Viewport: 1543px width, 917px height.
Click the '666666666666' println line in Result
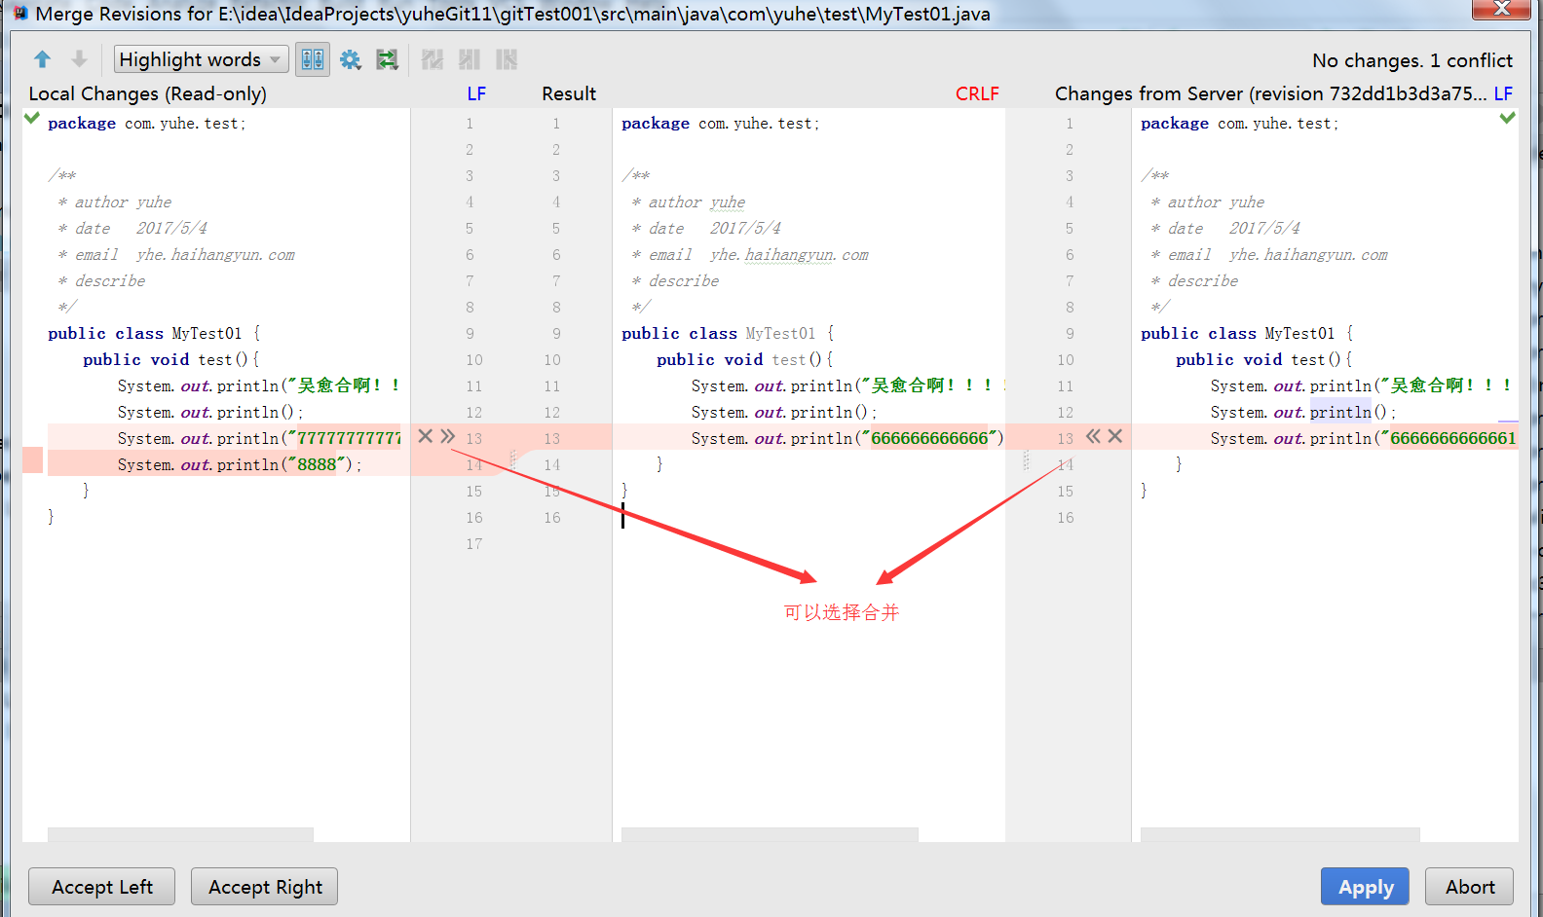pyautogui.click(x=847, y=438)
